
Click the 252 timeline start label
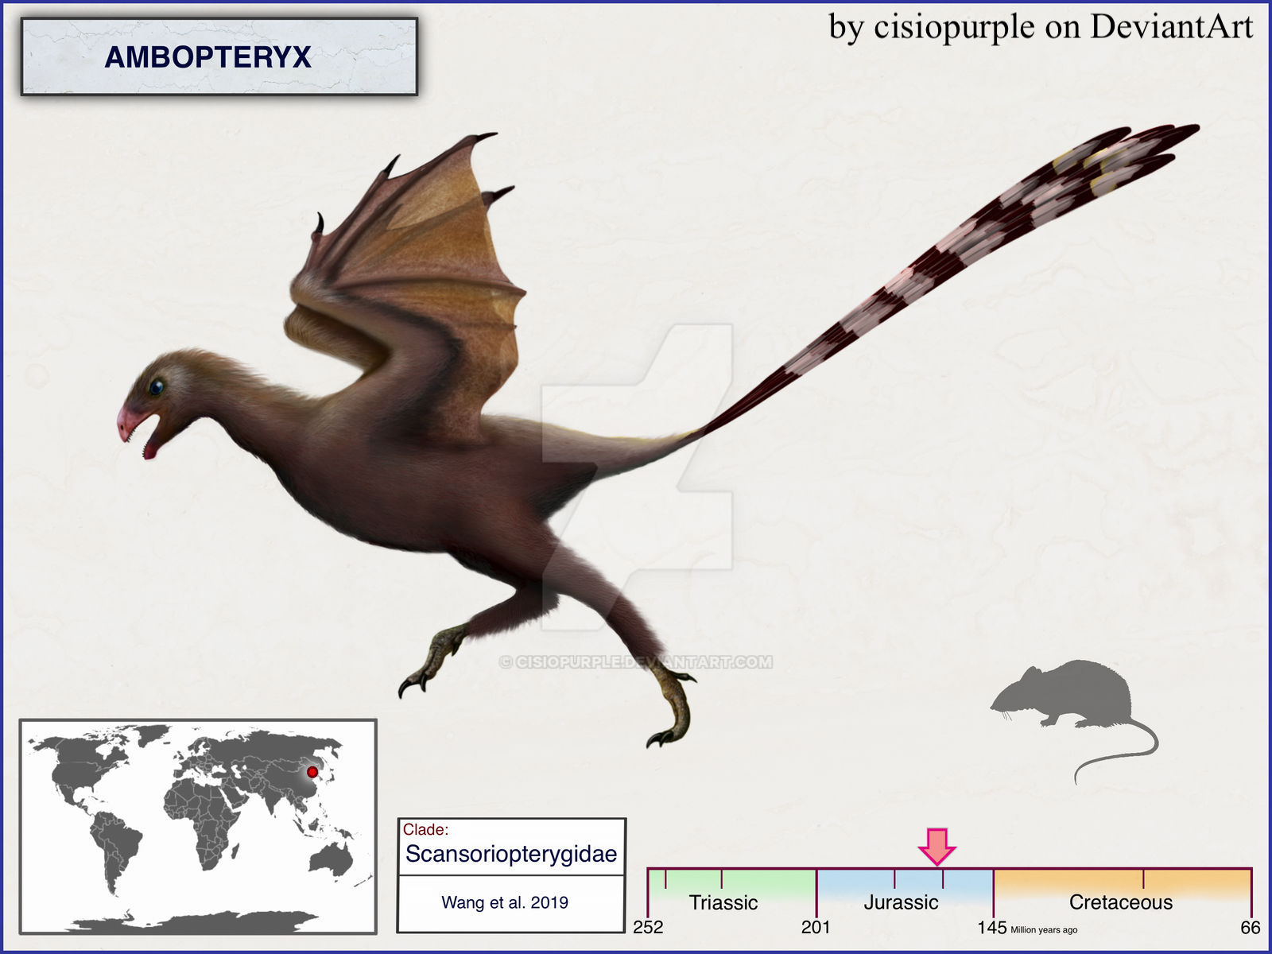(x=648, y=927)
